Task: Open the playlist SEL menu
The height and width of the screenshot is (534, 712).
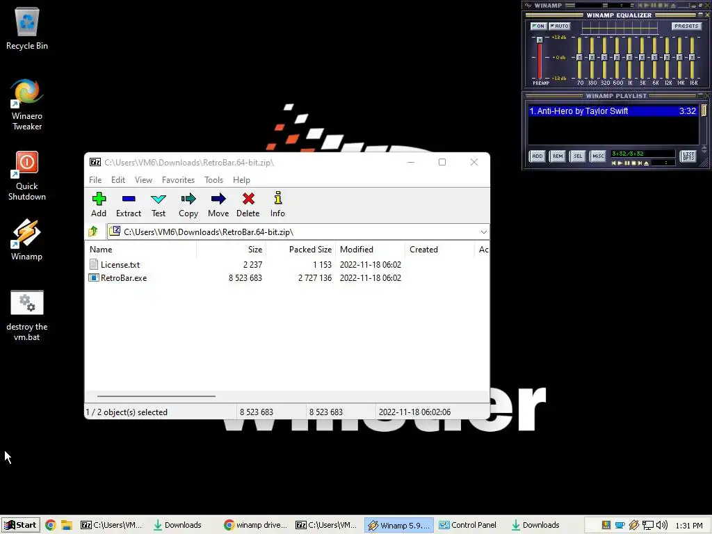Action: [578, 156]
